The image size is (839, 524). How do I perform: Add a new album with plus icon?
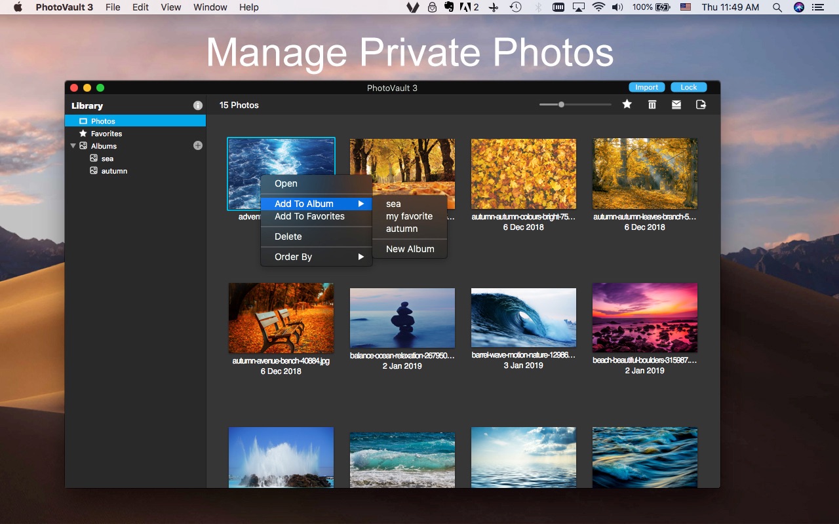[x=198, y=145]
